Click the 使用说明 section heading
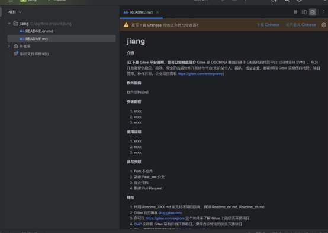Viewport: 328px width, 233px height. [134, 132]
